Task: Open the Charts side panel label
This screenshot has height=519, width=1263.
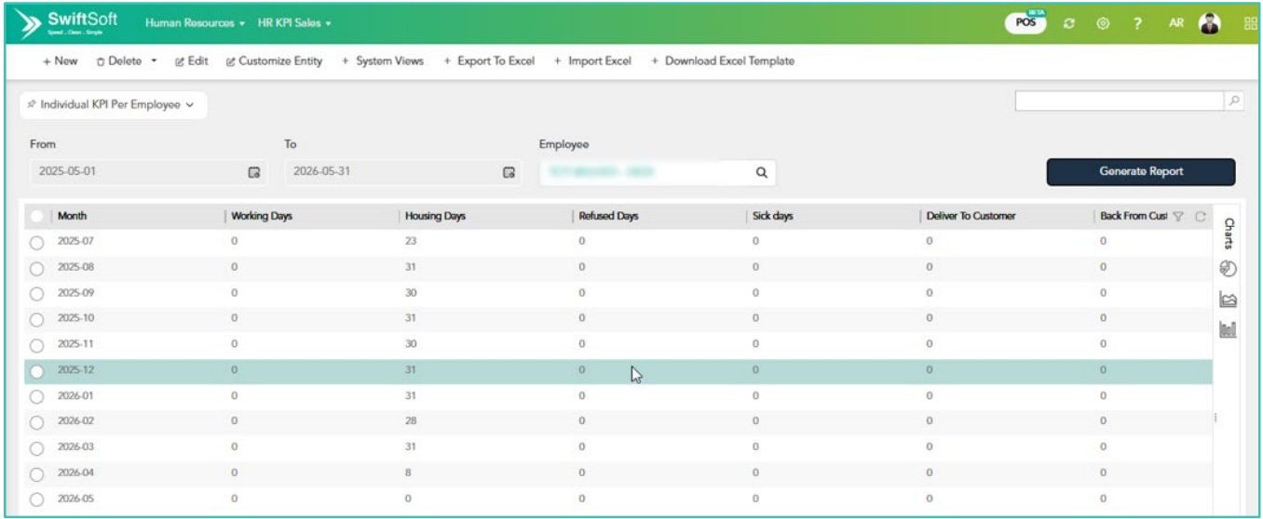Action: [x=1228, y=233]
